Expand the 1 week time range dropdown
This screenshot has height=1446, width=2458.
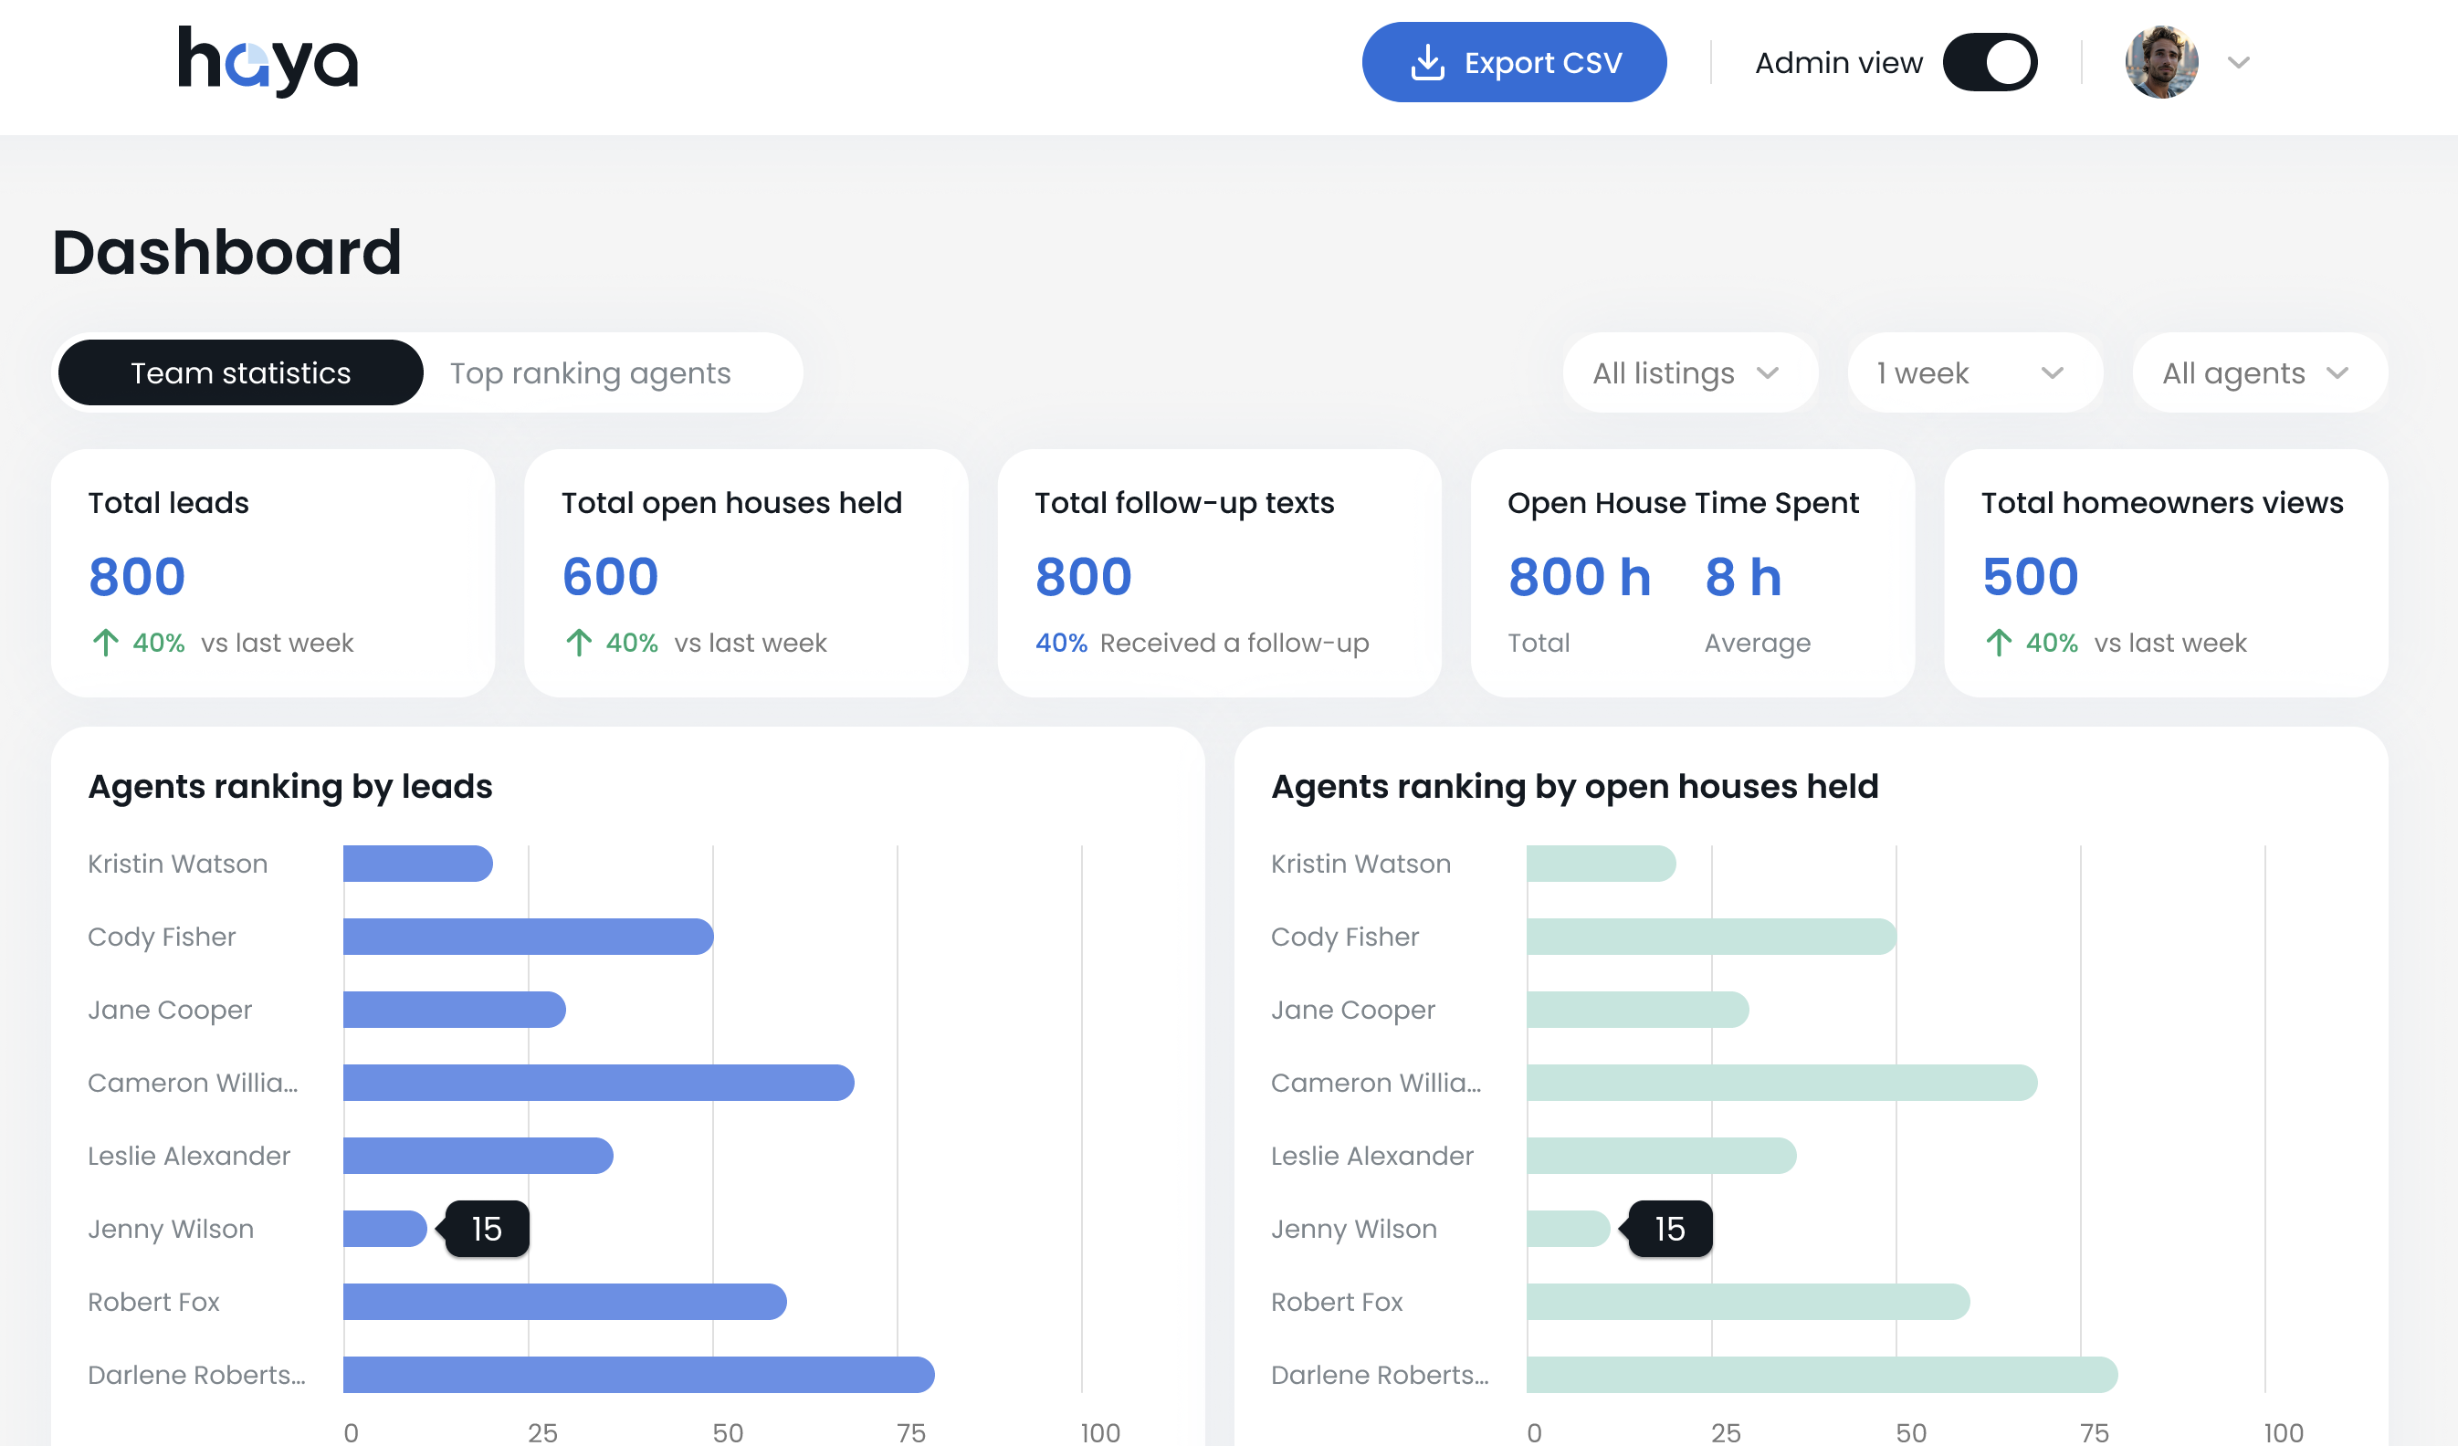click(x=1974, y=372)
